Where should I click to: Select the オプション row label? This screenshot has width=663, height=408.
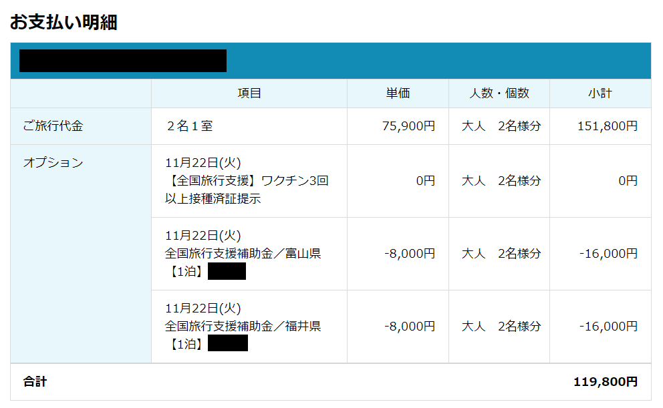click(53, 162)
